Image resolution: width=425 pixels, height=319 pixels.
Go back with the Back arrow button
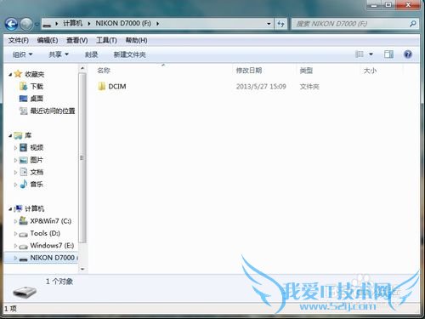point(11,24)
